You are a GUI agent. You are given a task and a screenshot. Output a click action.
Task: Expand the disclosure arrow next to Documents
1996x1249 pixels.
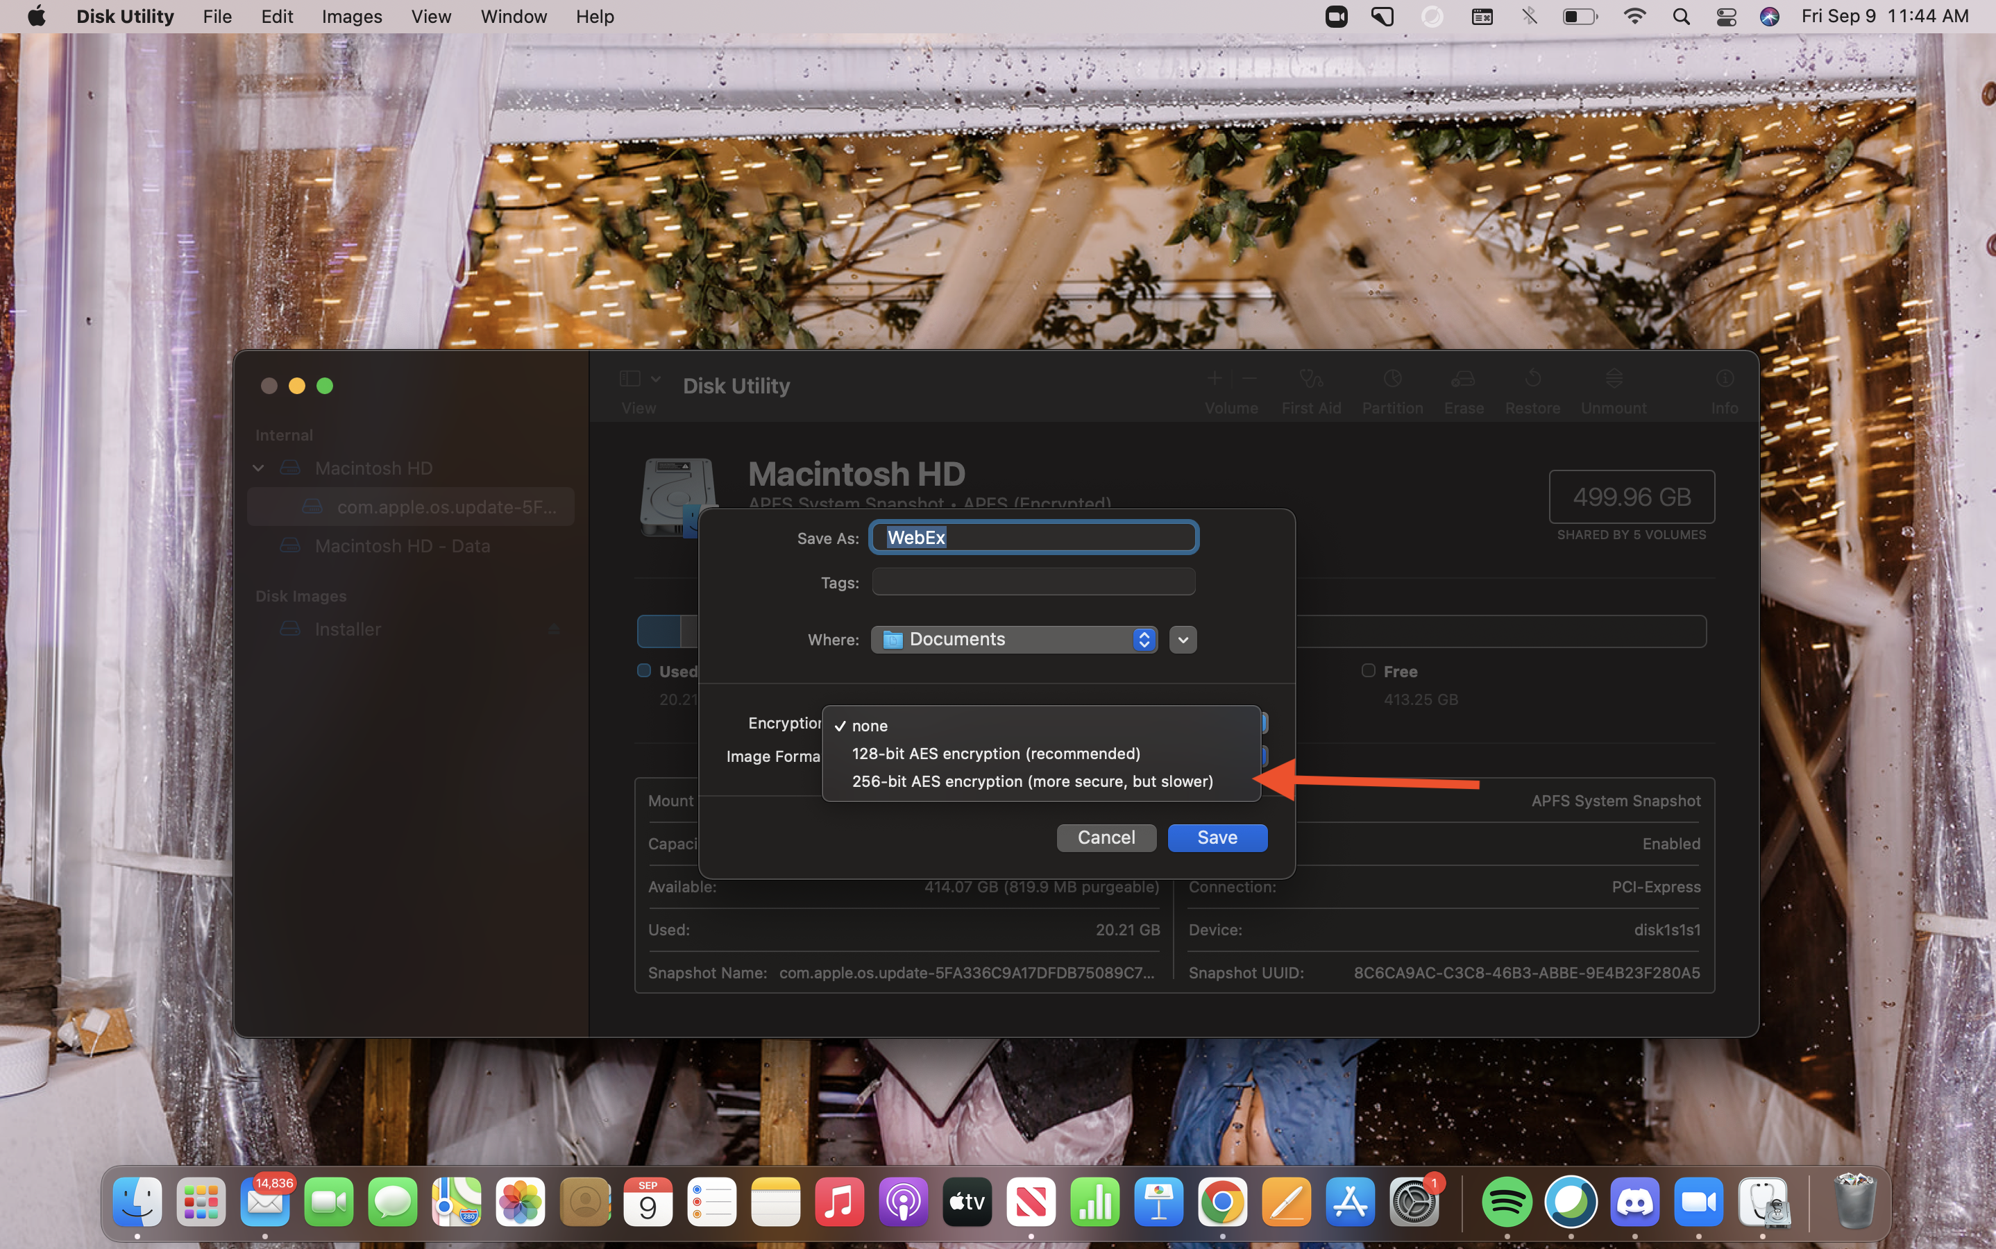[x=1183, y=639]
